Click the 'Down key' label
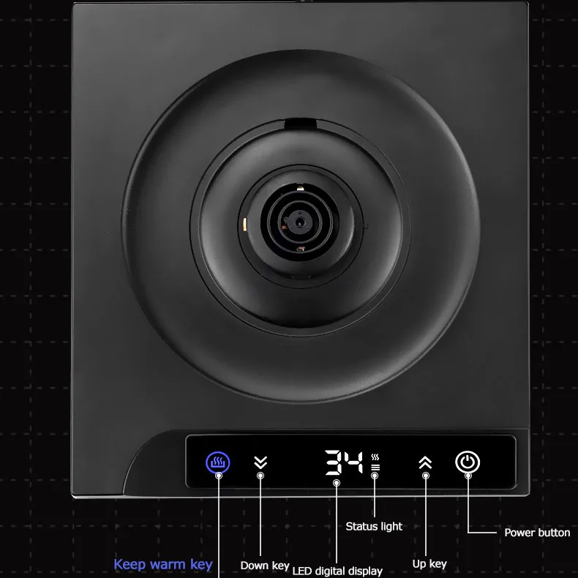 click(x=265, y=566)
